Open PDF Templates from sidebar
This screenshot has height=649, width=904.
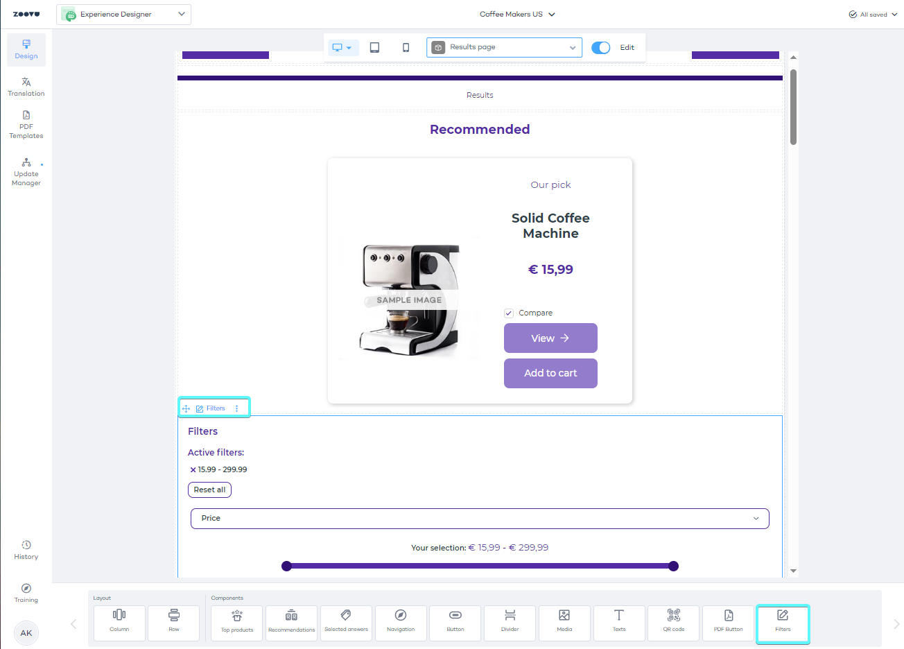pos(26,125)
